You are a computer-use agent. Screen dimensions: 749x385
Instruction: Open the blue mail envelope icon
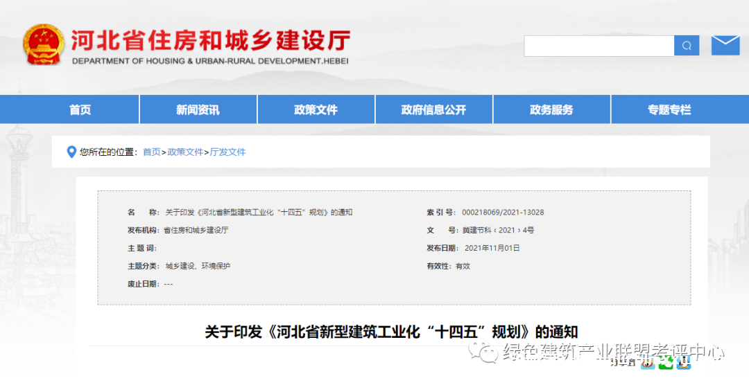click(725, 46)
